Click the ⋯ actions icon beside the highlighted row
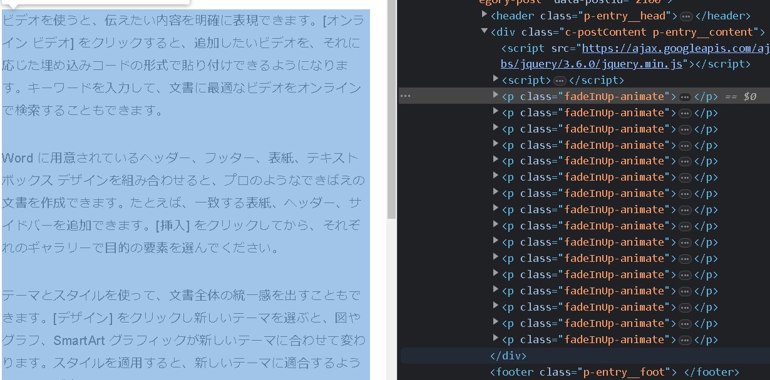Viewport: 770px width, 380px height. (405, 96)
